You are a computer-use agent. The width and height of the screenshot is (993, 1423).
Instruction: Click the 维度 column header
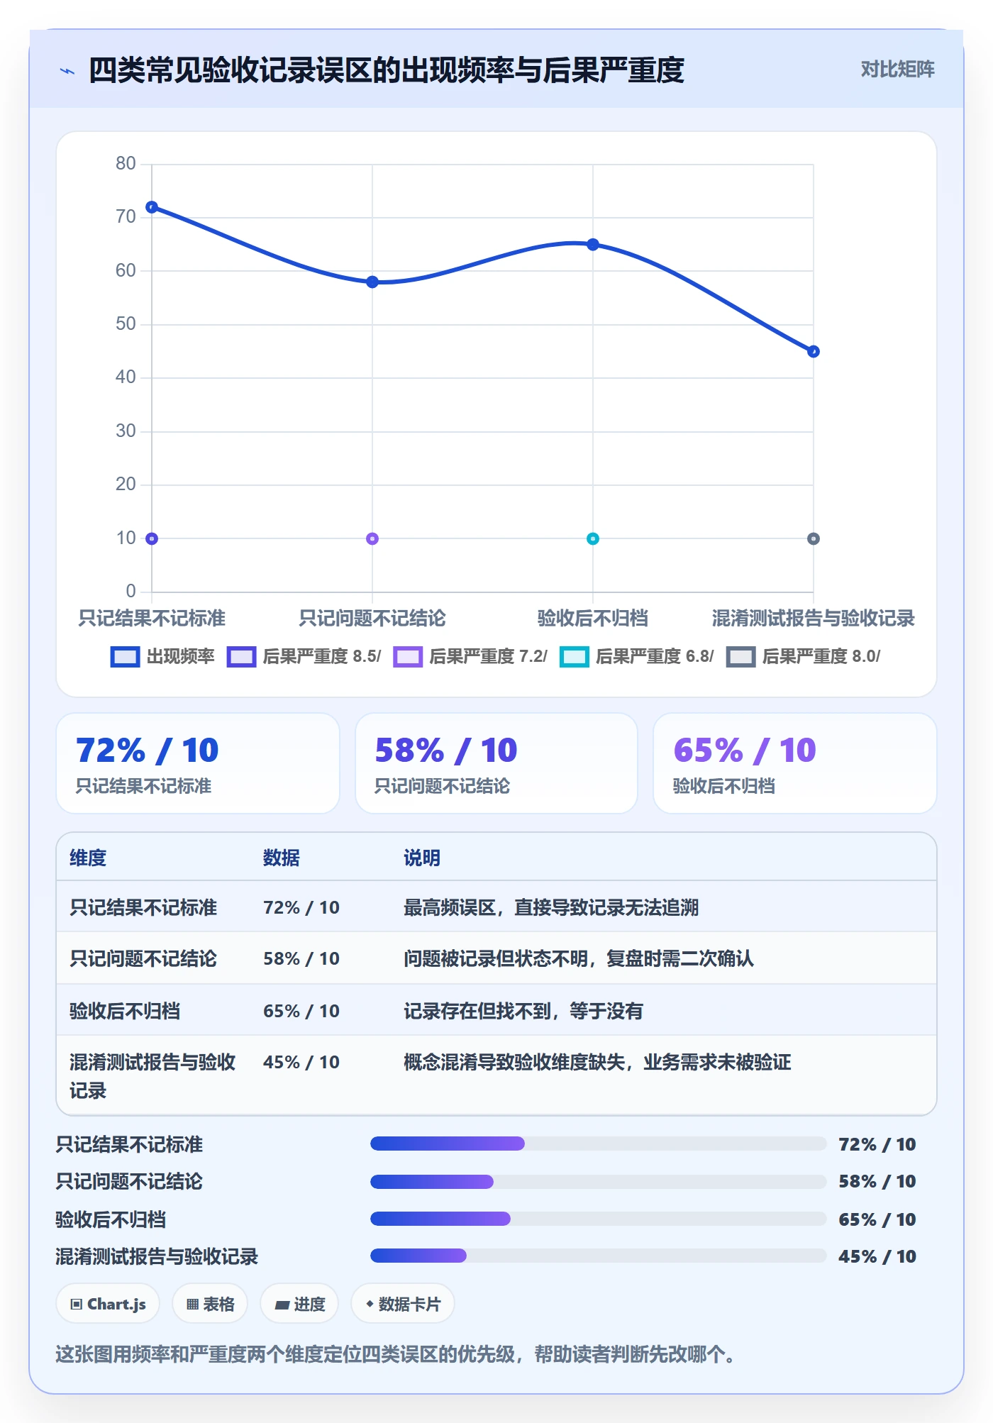[x=88, y=858]
